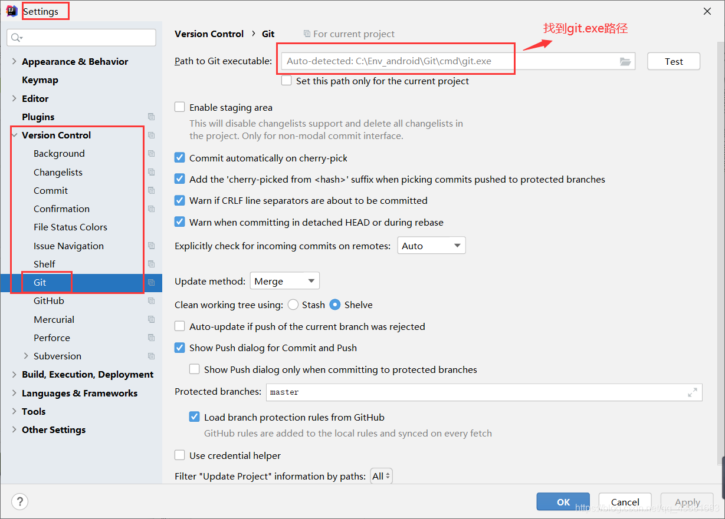
Task: Click project-level icon on the Git row
Action: 151,282
